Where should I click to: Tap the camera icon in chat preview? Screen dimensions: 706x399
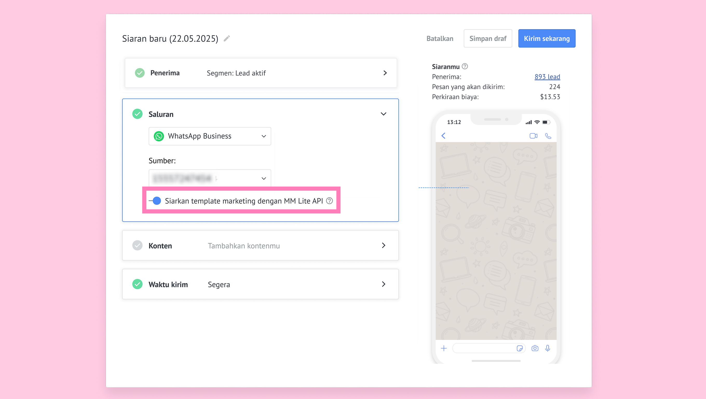(x=535, y=348)
